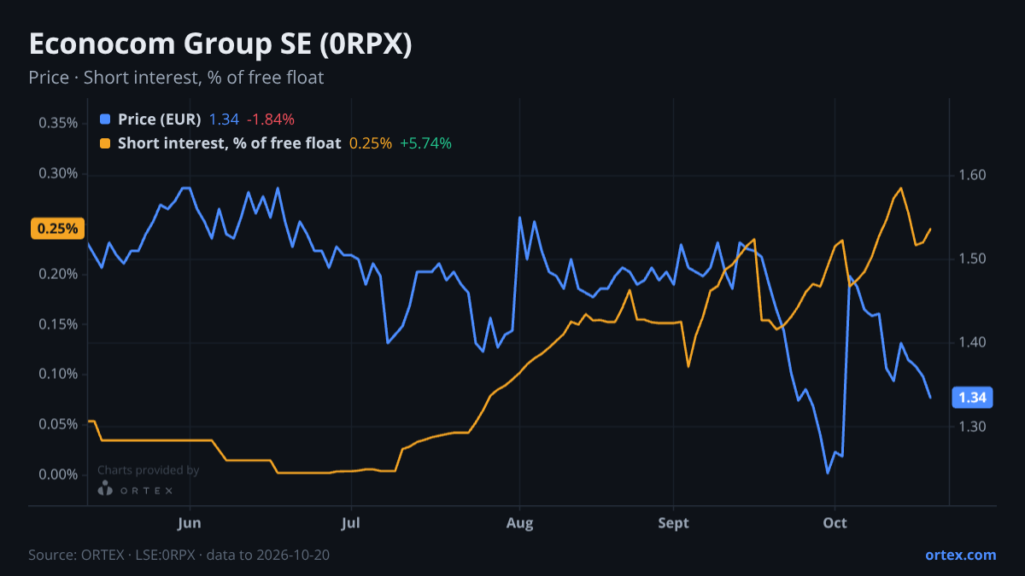Select the Price (EUR) legend label
Image resolution: width=1025 pixels, height=576 pixels.
coord(160,119)
